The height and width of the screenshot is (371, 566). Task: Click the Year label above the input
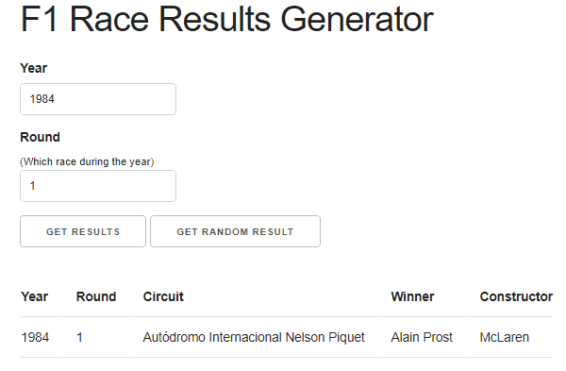pyautogui.click(x=34, y=68)
